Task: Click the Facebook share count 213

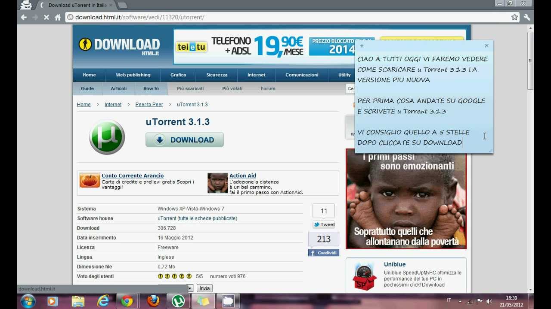Action: click(324, 239)
